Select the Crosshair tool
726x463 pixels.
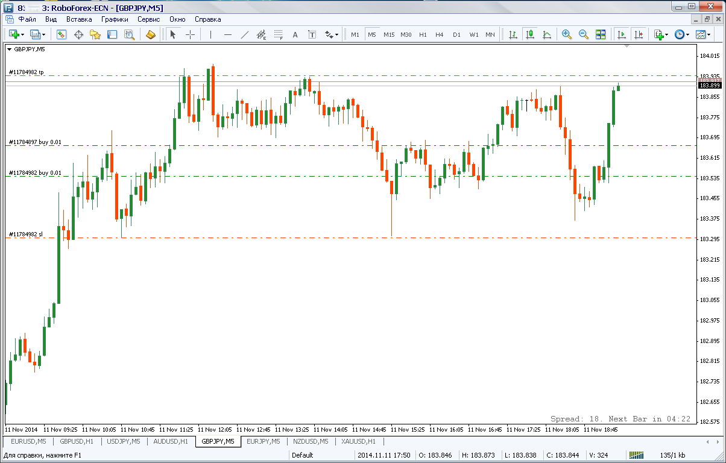190,34
